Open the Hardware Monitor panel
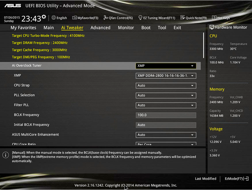Image resolution: width=252 pixels, height=190 pixels. (228, 27)
